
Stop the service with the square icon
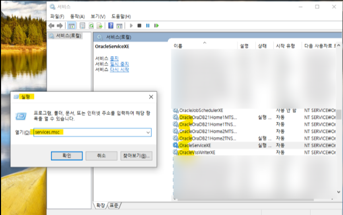(x=139, y=26)
